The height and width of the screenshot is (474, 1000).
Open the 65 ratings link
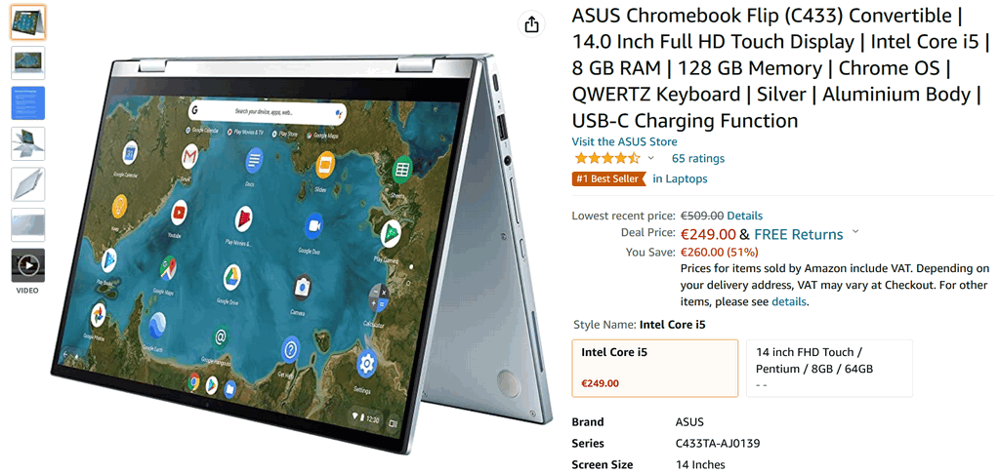point(697,158)
